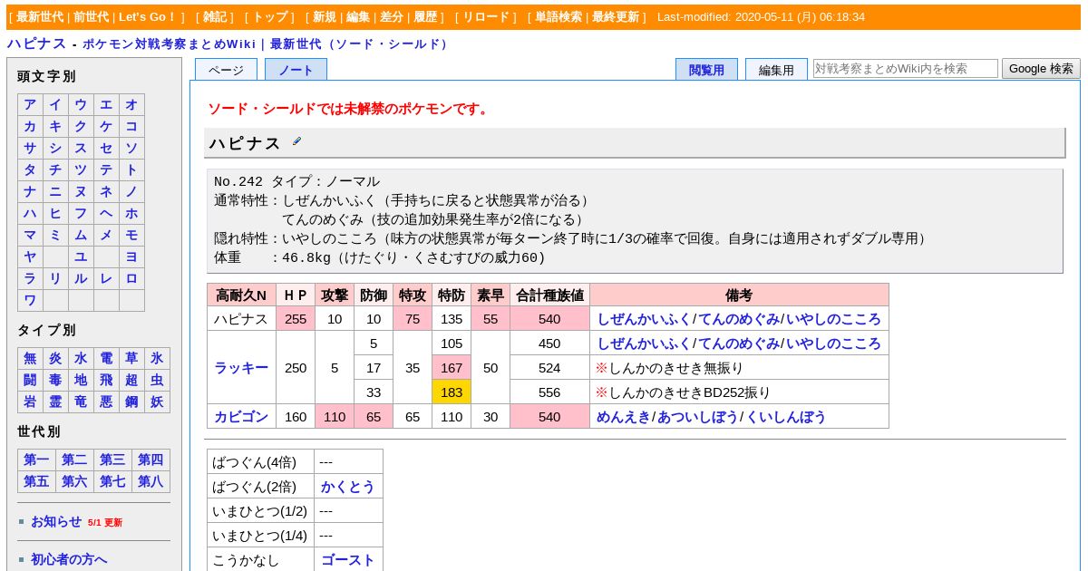Select 氷 Ice type in タイプ別
This screenshot has width=1088, height=571.
(x=157, y=358)
